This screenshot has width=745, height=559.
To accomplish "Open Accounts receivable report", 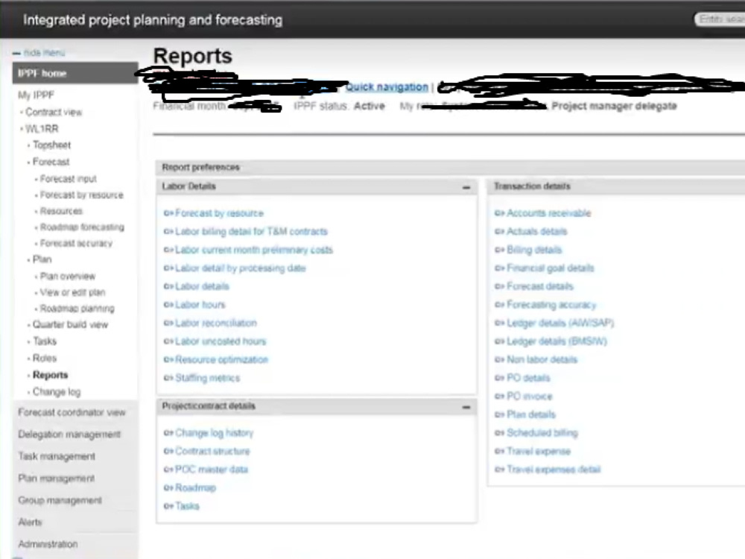I will 548,213.
